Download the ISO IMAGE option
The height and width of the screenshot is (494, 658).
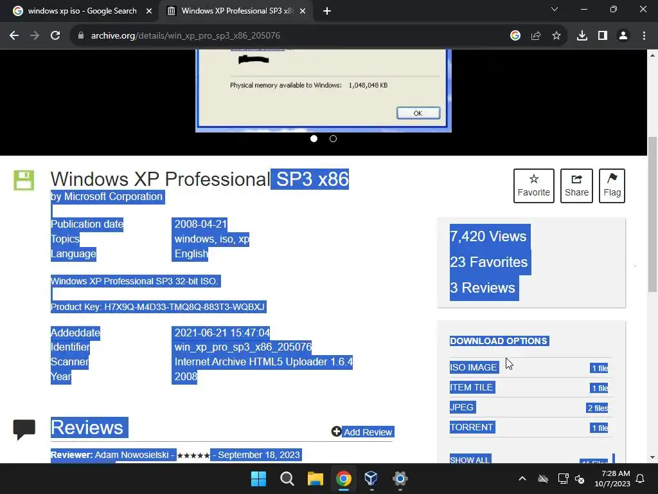pyautogui.click(x=474, y=367)
